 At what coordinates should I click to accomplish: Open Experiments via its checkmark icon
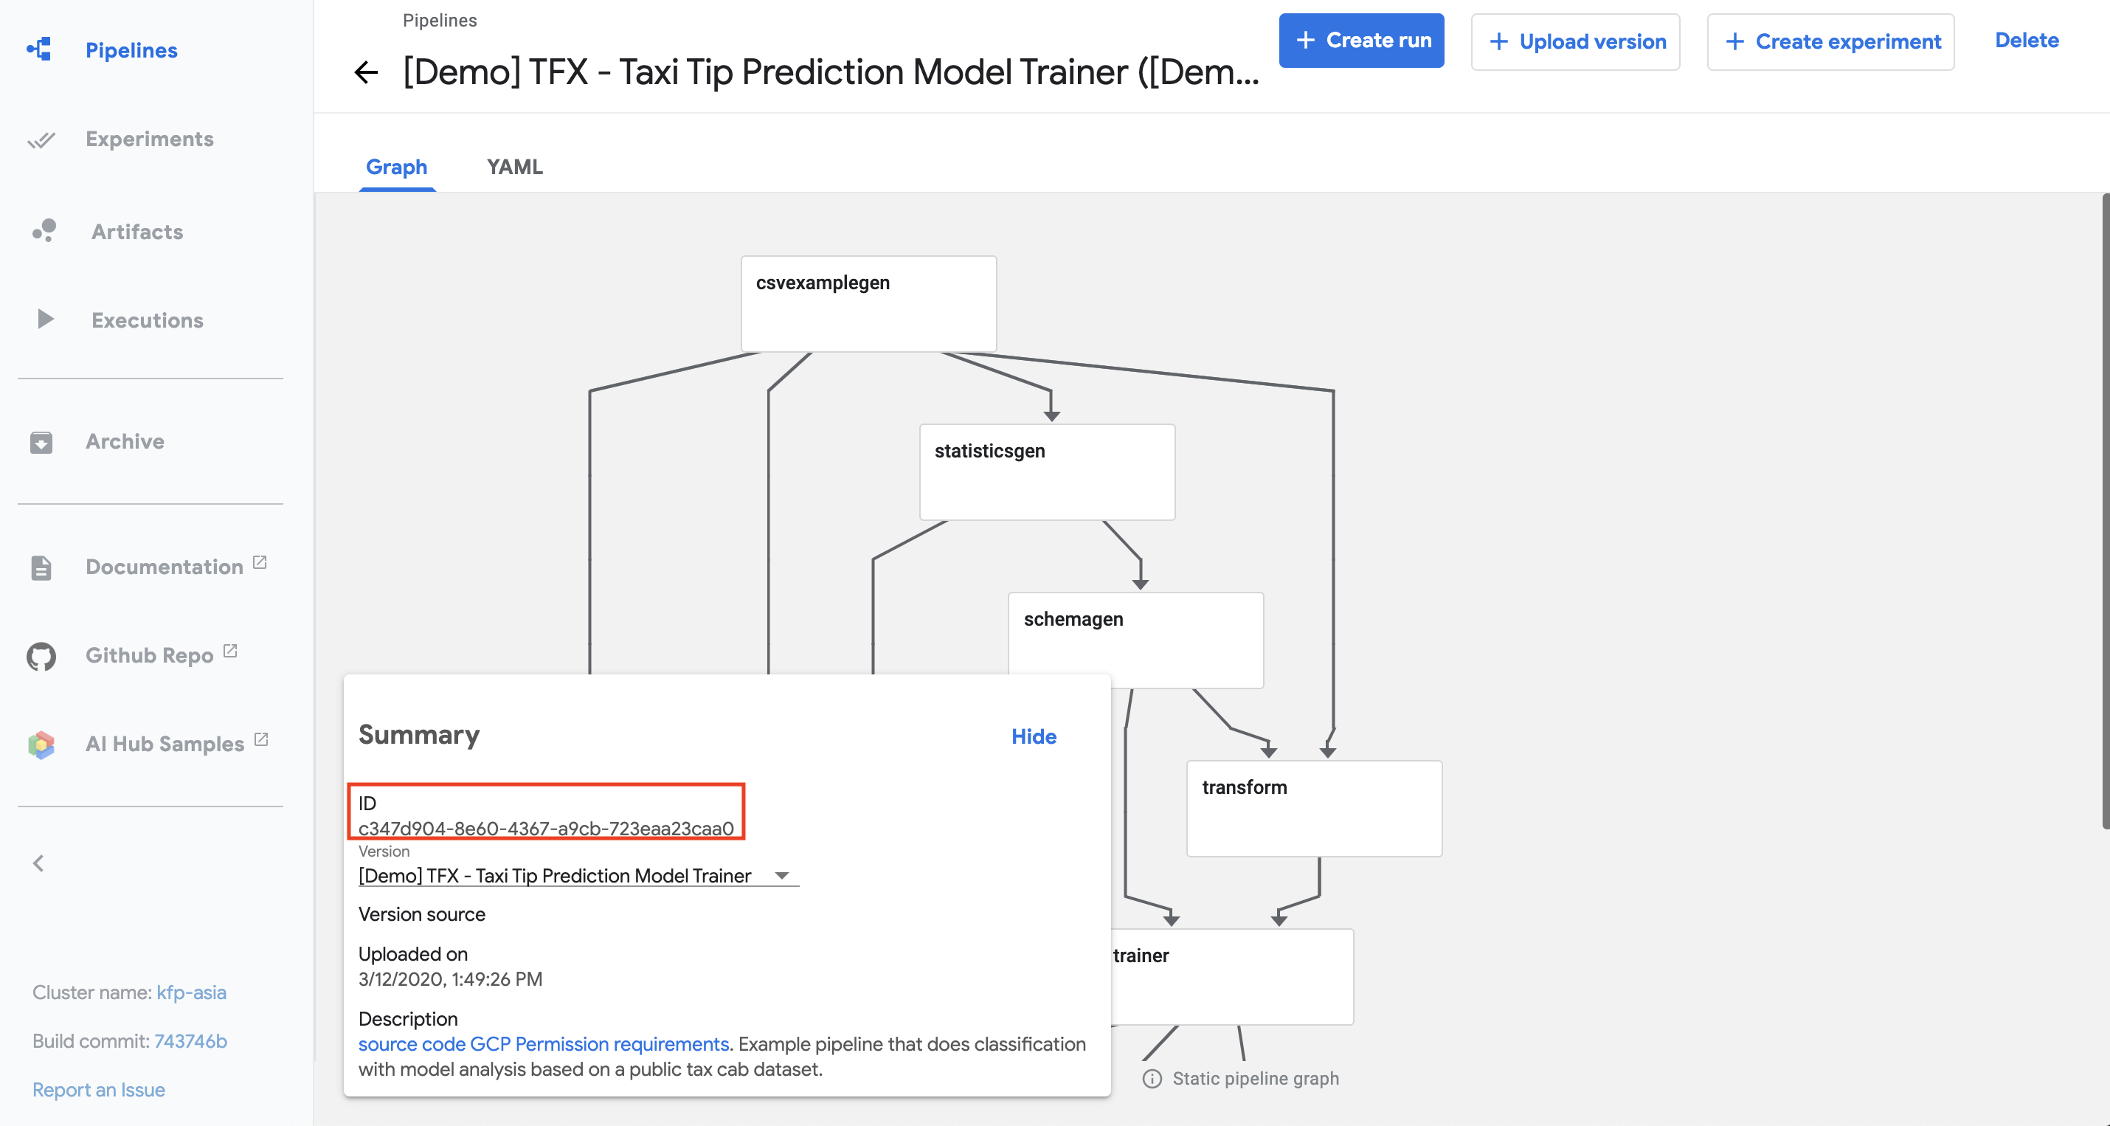click(41, 140)
